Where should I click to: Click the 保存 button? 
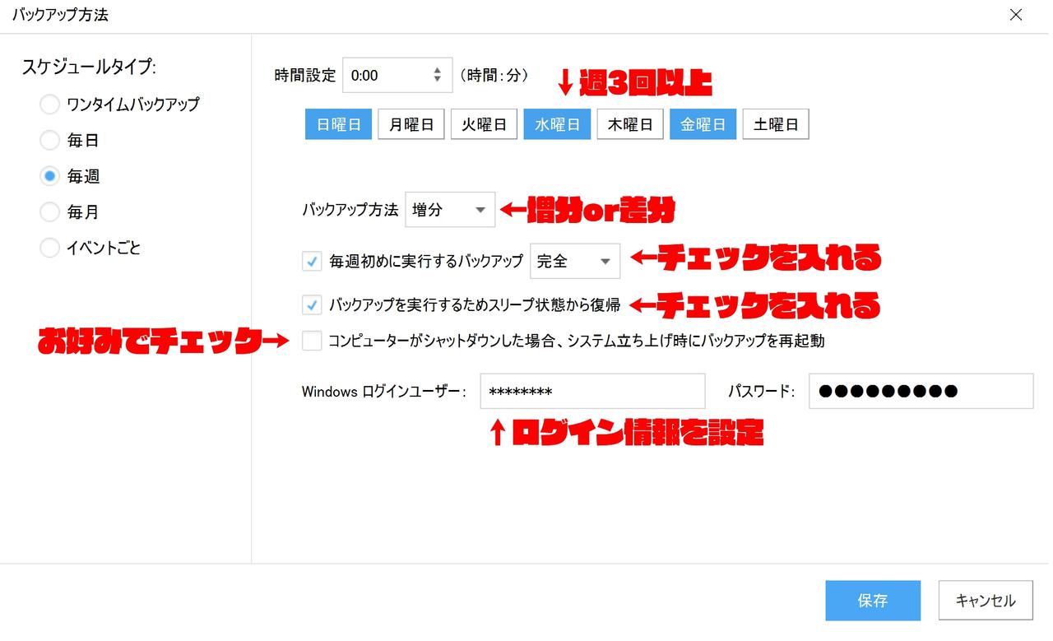click(873, 601)
